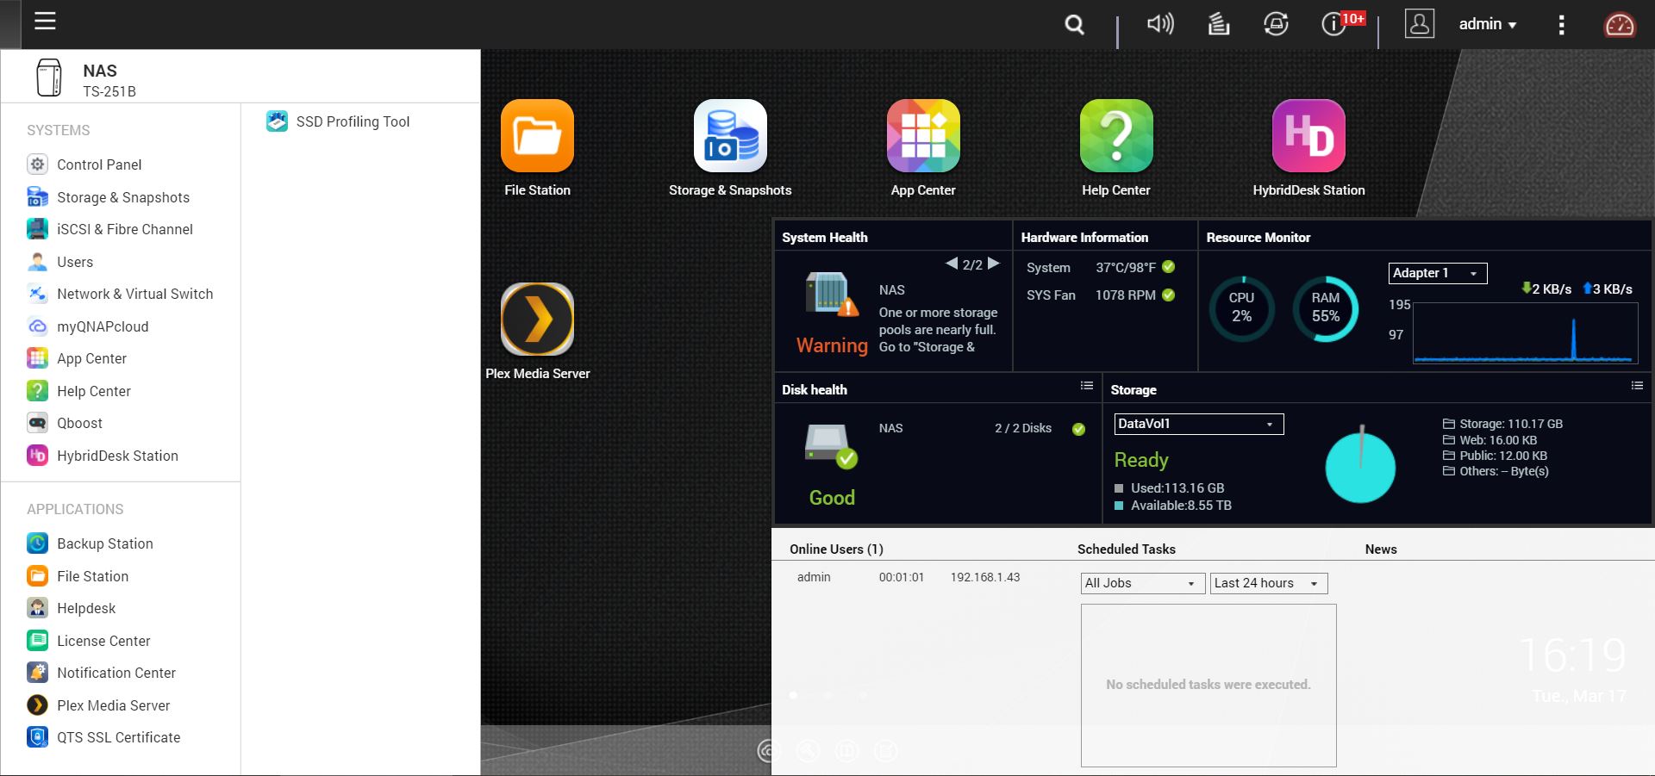The width and height of the screenshot is (1655, 776).
Task: Launch Qboost from Systems list
Action: coord(65,423)
